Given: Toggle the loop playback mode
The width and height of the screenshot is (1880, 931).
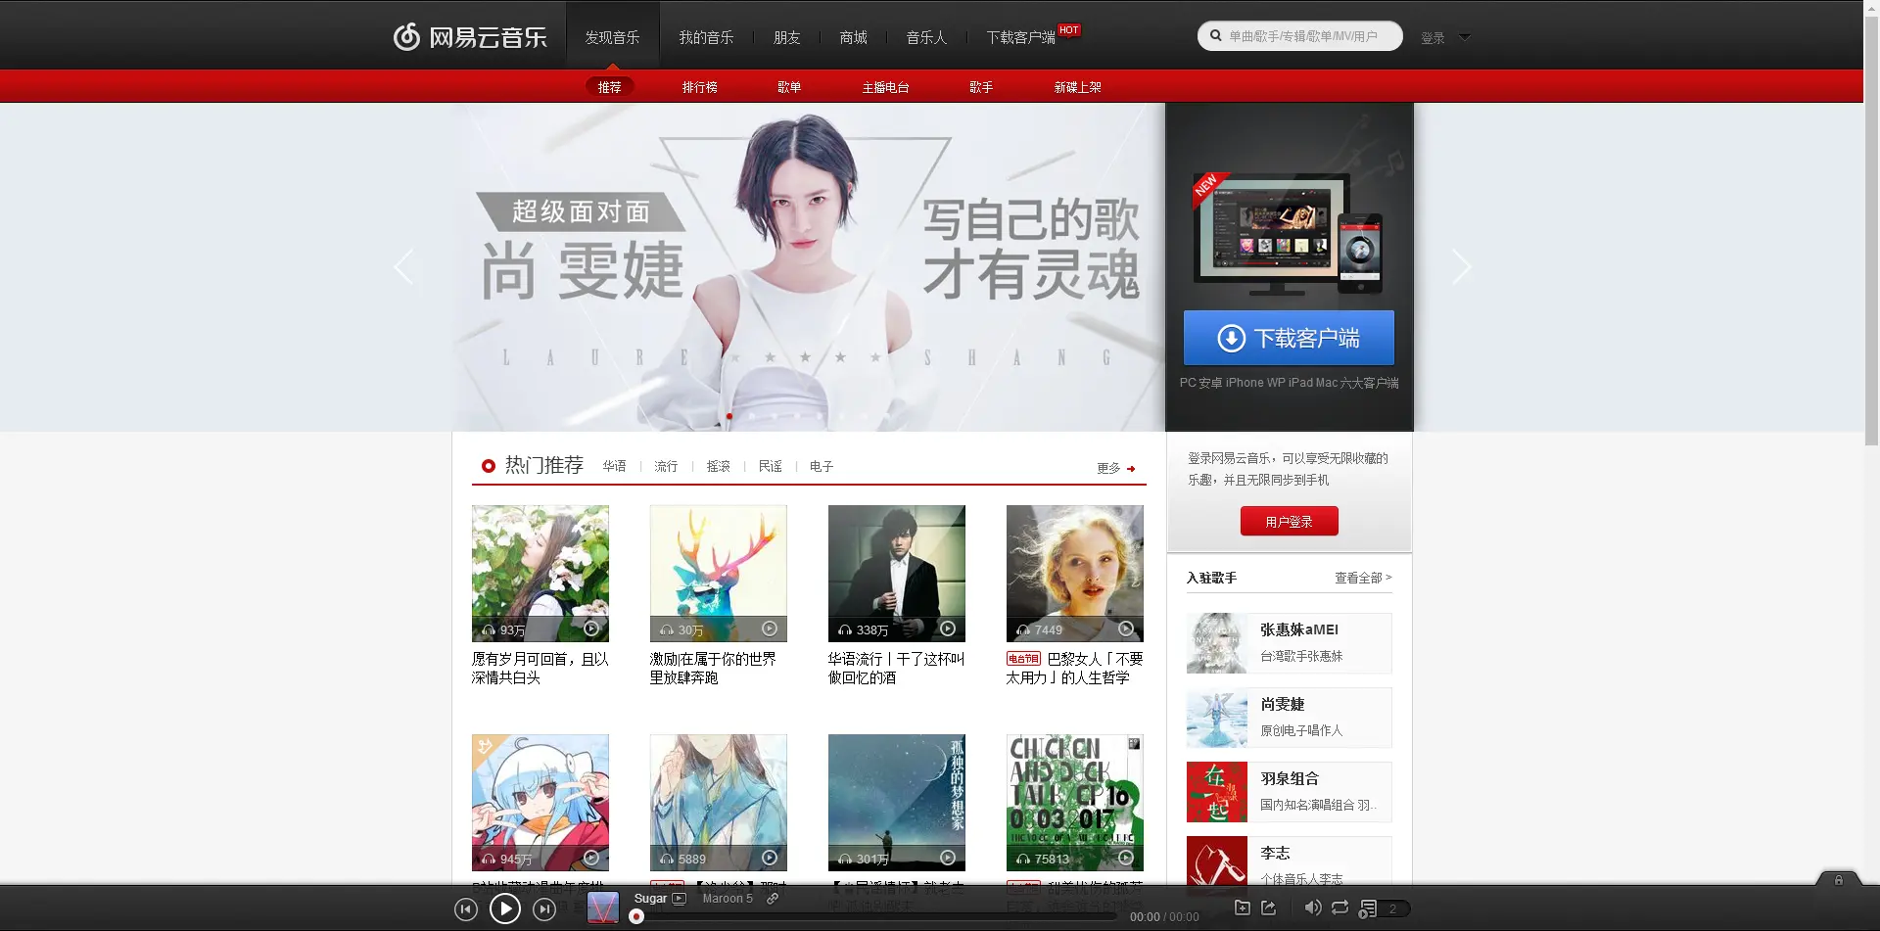Looking at the screenshot, I should point(1339,908).
